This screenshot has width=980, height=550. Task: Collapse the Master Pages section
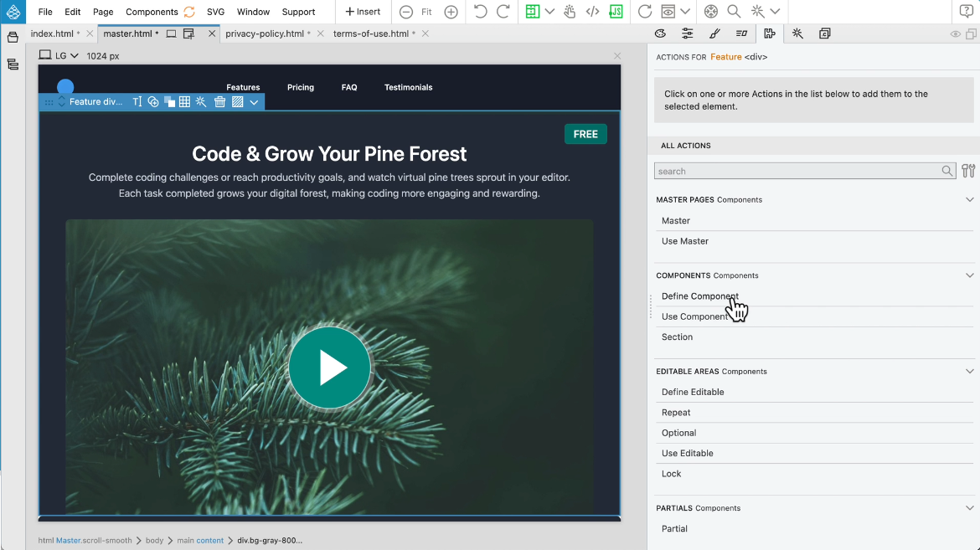point(969,200)
